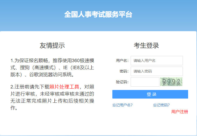The width and height of the screenshot is (197, 136).
Task: Focus the 密码 password field
Action: pyautogui.click(x=157, y=71)
